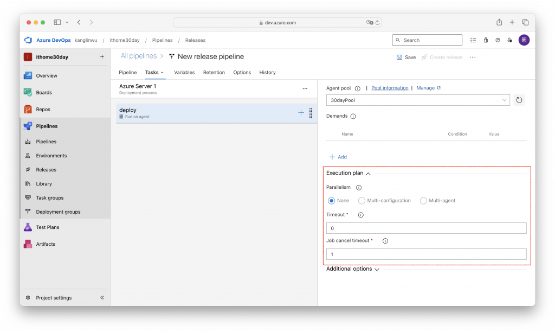Screen dimensions: 555x332
Task: Open Azure Server 1 more options ellipsis
Action: (305, 88)
